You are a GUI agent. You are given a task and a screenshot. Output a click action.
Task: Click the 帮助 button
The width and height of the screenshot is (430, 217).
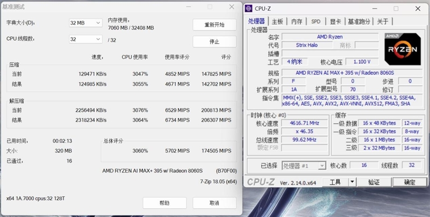click(x=164, y=203)
